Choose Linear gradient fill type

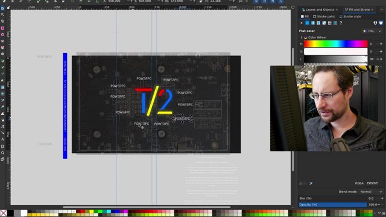[312, 23]
